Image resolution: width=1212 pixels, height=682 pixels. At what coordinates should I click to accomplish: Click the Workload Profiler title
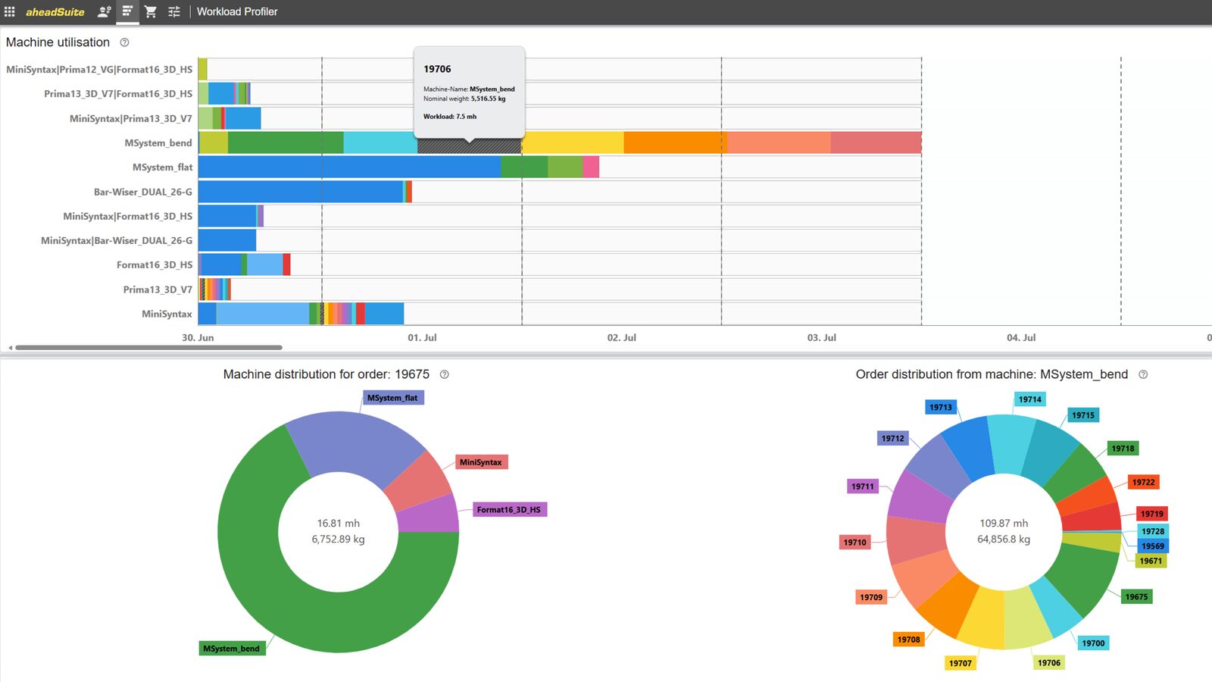pos(237,11)
